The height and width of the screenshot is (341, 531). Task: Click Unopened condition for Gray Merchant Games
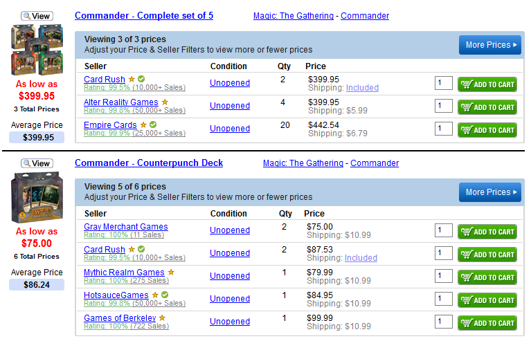pos(230,230)
